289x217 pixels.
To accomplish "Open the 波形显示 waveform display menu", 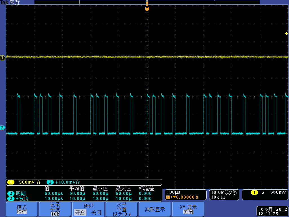I will tap(155, 209).
